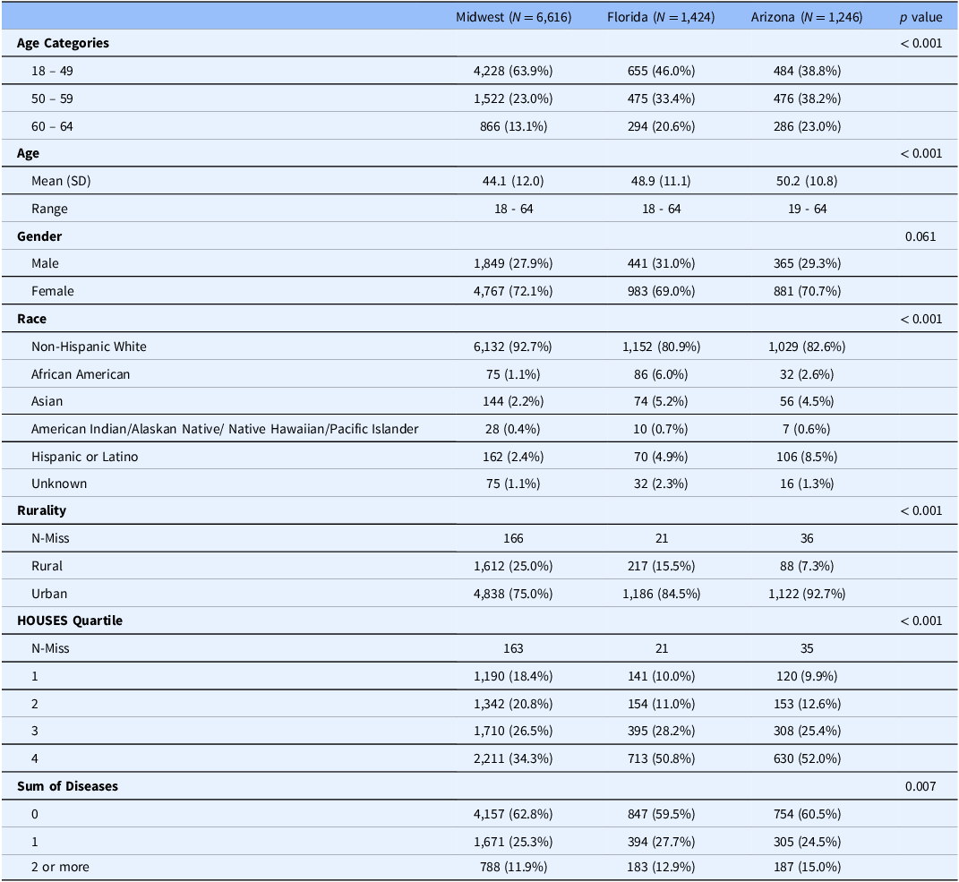
Task: Select the '60 – 64' row label
Action: point(52,126)
